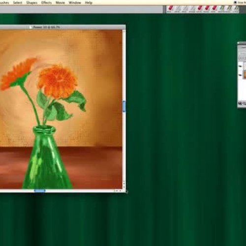Choose the fourth brush variant, the last grey one
This screenshot has width=246, height=246.
(192, 8)
